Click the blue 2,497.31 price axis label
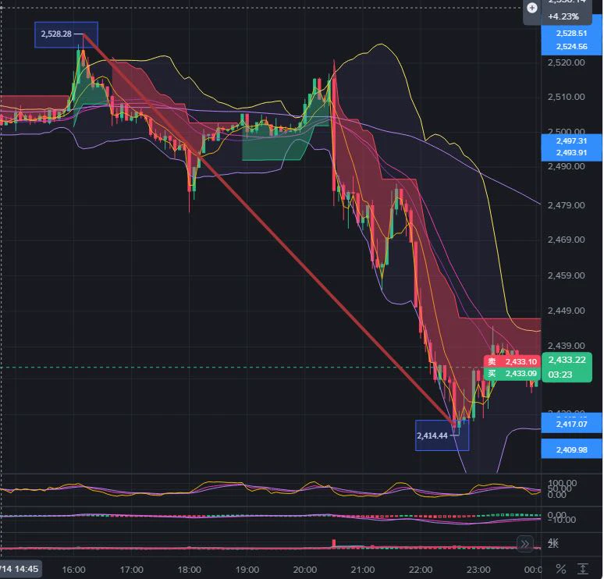This screenshot has width=604, height=579. 571,141
